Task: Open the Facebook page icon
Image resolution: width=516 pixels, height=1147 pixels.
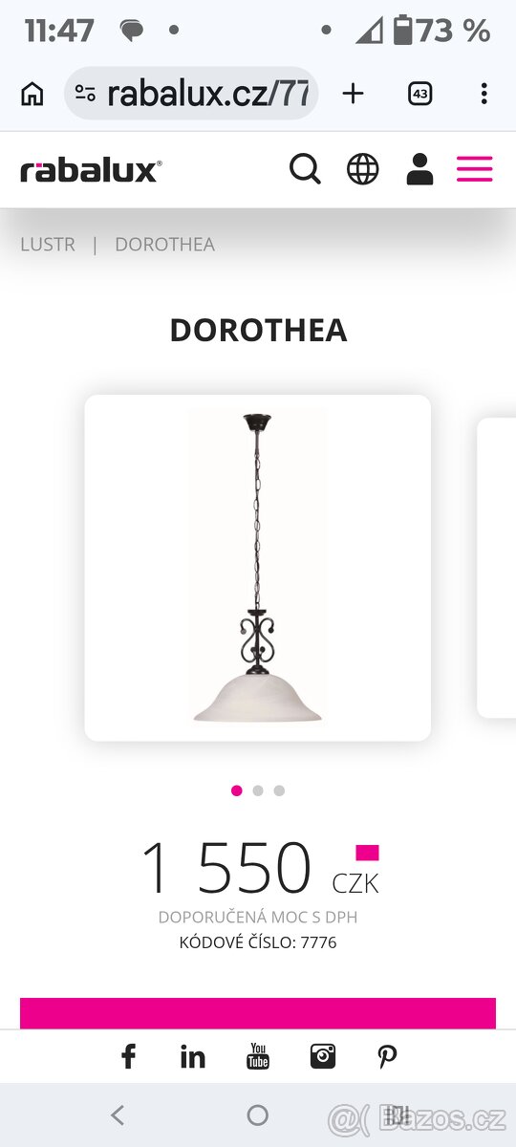Action: 128,1056
